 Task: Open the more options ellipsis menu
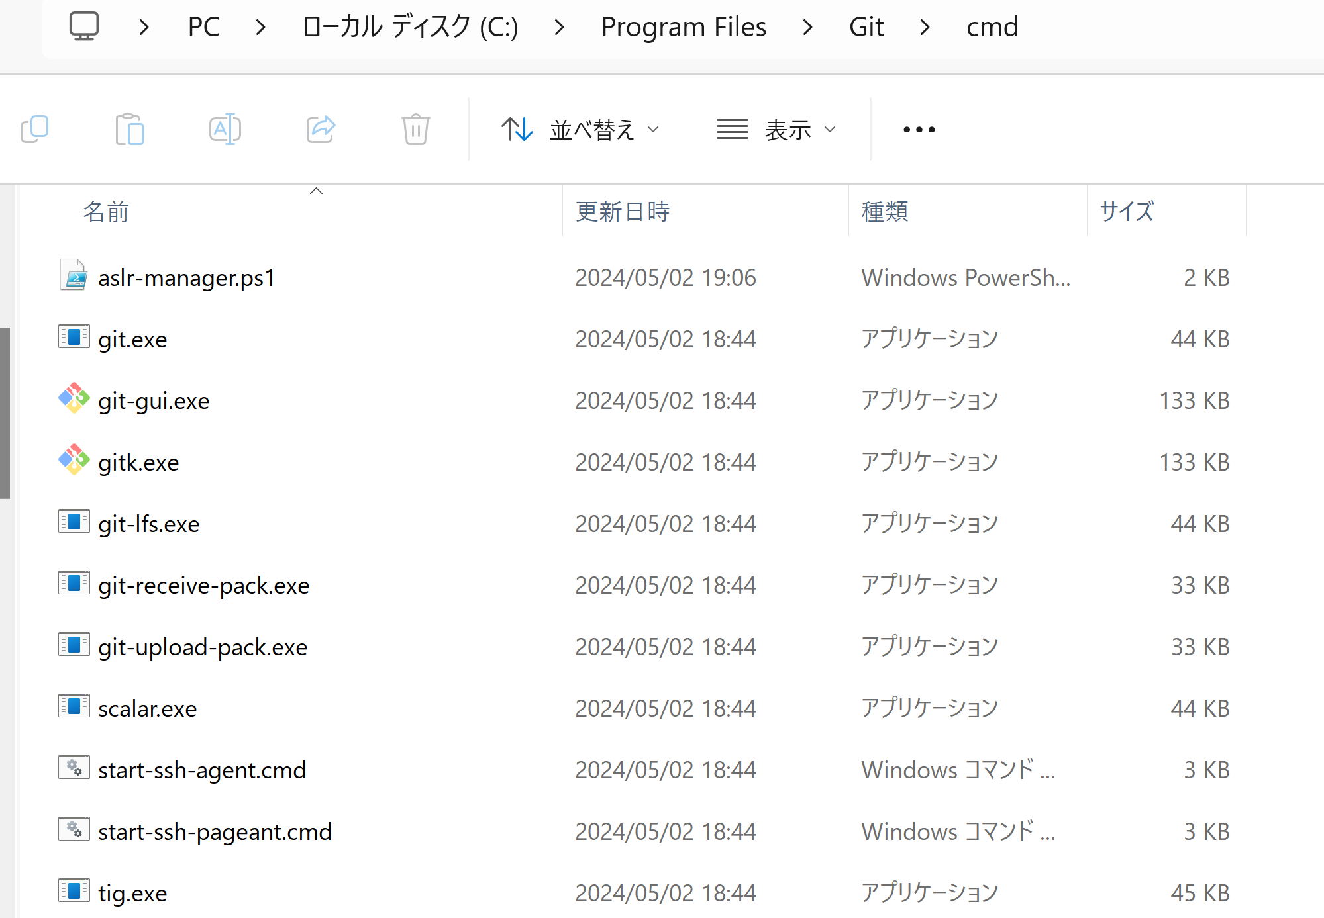click(x=919, y=129)
